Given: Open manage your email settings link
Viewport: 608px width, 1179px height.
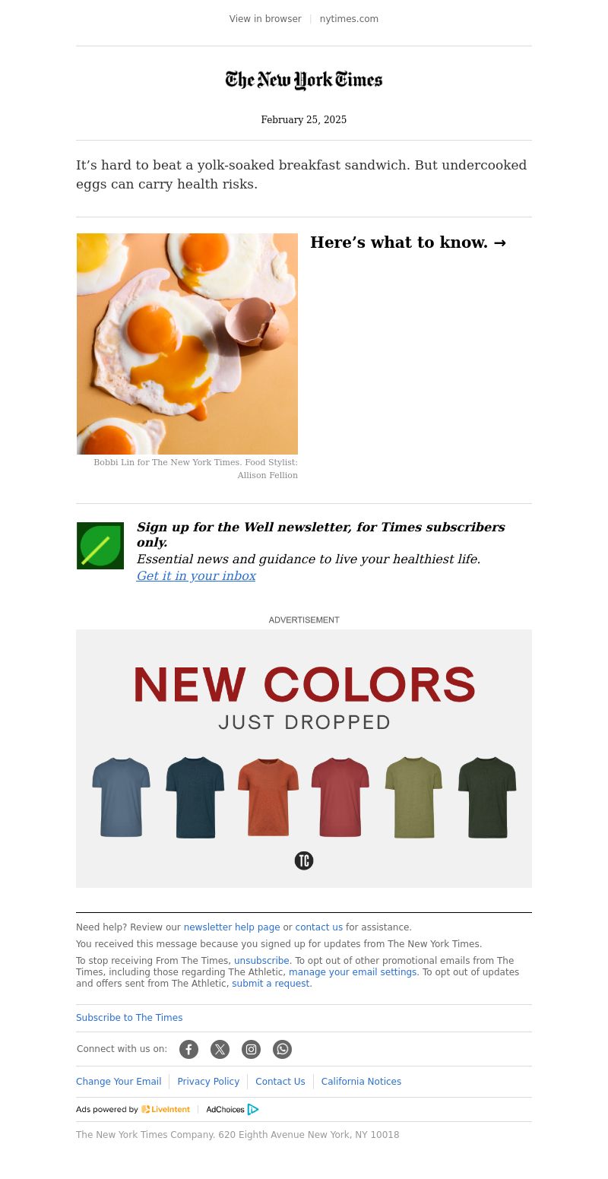Looking at the screenshot, I should 353,972.
